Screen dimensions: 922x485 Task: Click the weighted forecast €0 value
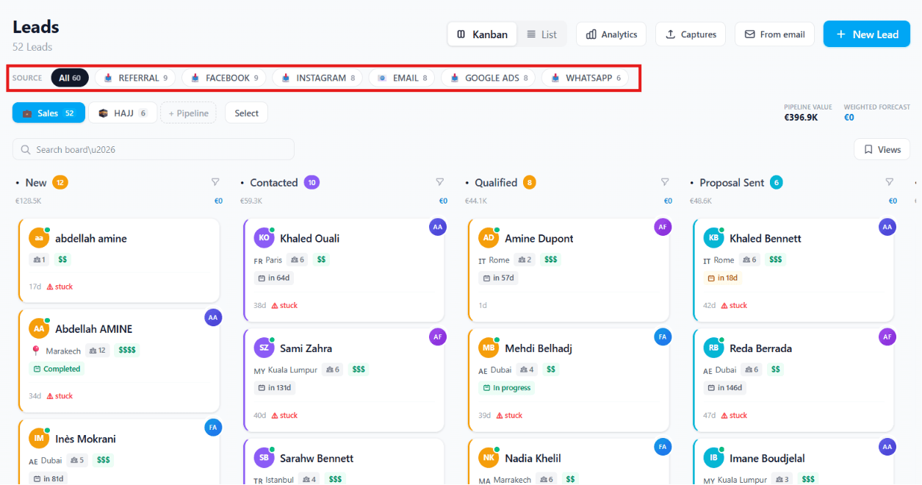click(x=849, y=118)
